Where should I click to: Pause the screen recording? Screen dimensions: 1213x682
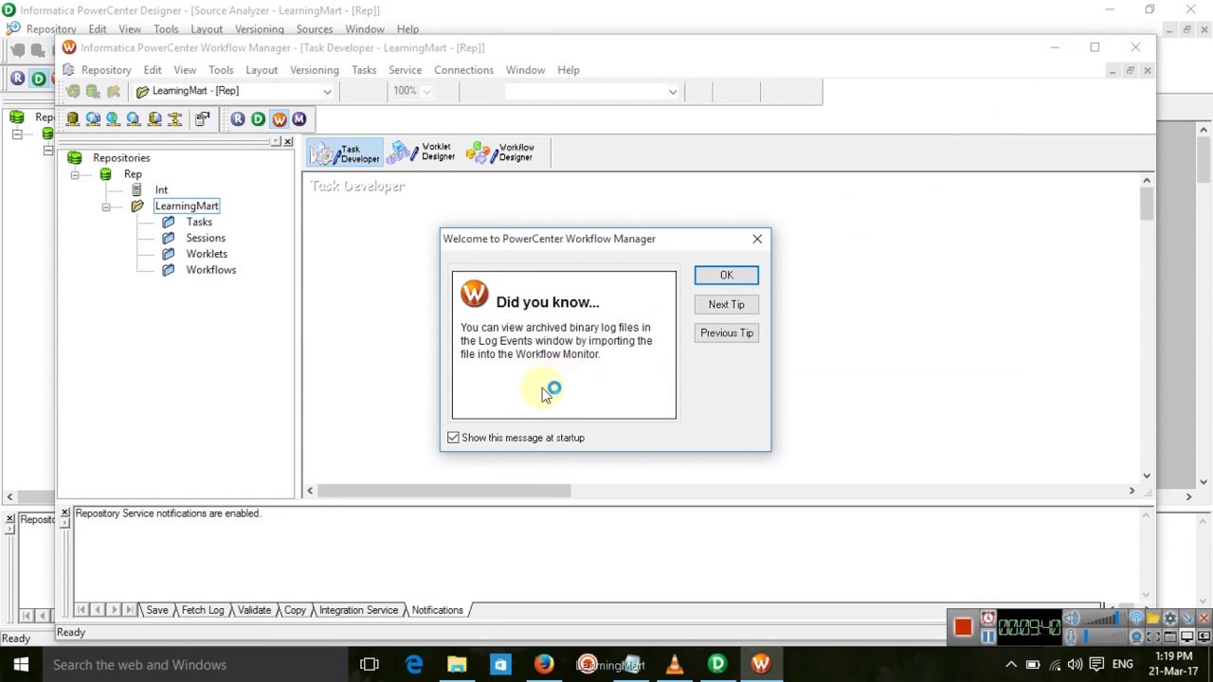coord(988,637)
